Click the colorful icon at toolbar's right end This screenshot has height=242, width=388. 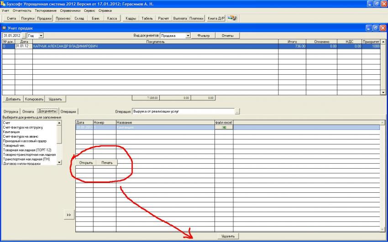pyautogui.click(x=233, y=18)
